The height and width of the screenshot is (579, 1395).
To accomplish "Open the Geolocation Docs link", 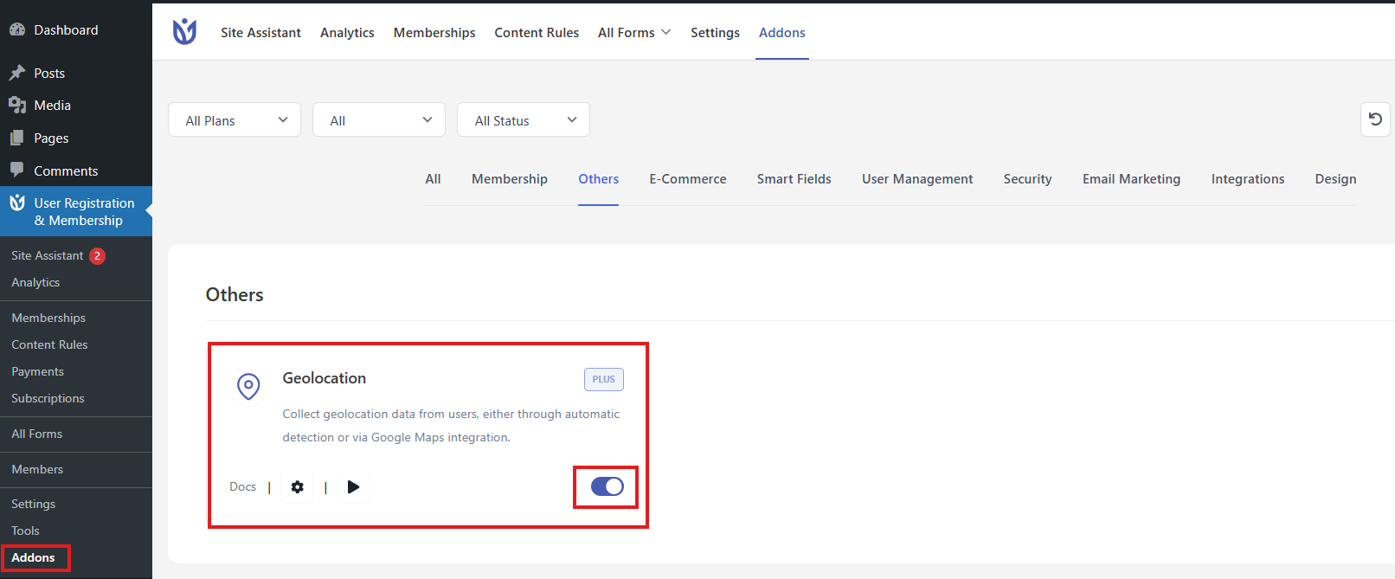I will tap(242, 487).
